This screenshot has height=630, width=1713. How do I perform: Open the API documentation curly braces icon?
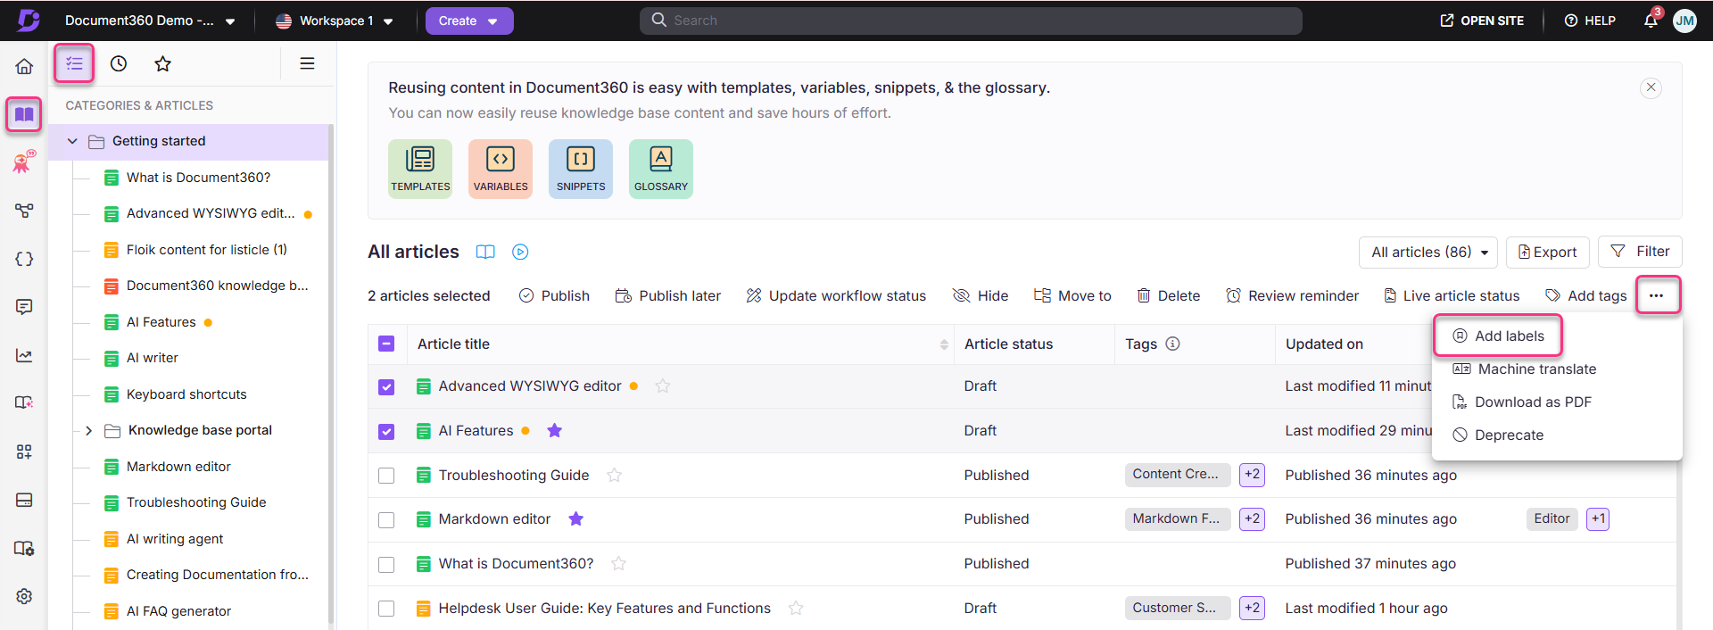(x=24, y=259)
